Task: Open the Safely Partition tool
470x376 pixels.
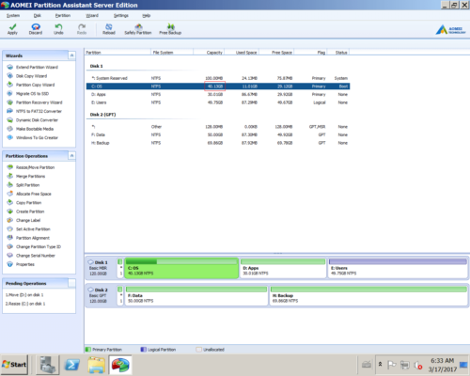Action: point(138,29)
